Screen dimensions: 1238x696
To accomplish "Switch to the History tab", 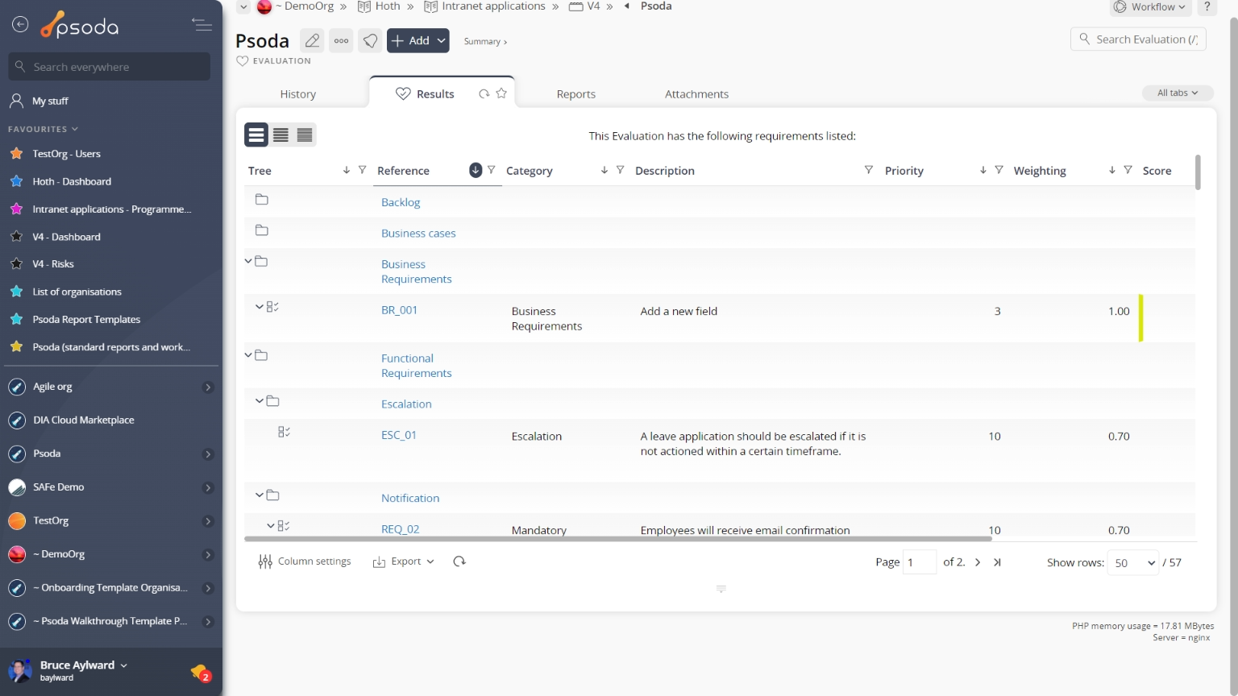I will 298,94.
